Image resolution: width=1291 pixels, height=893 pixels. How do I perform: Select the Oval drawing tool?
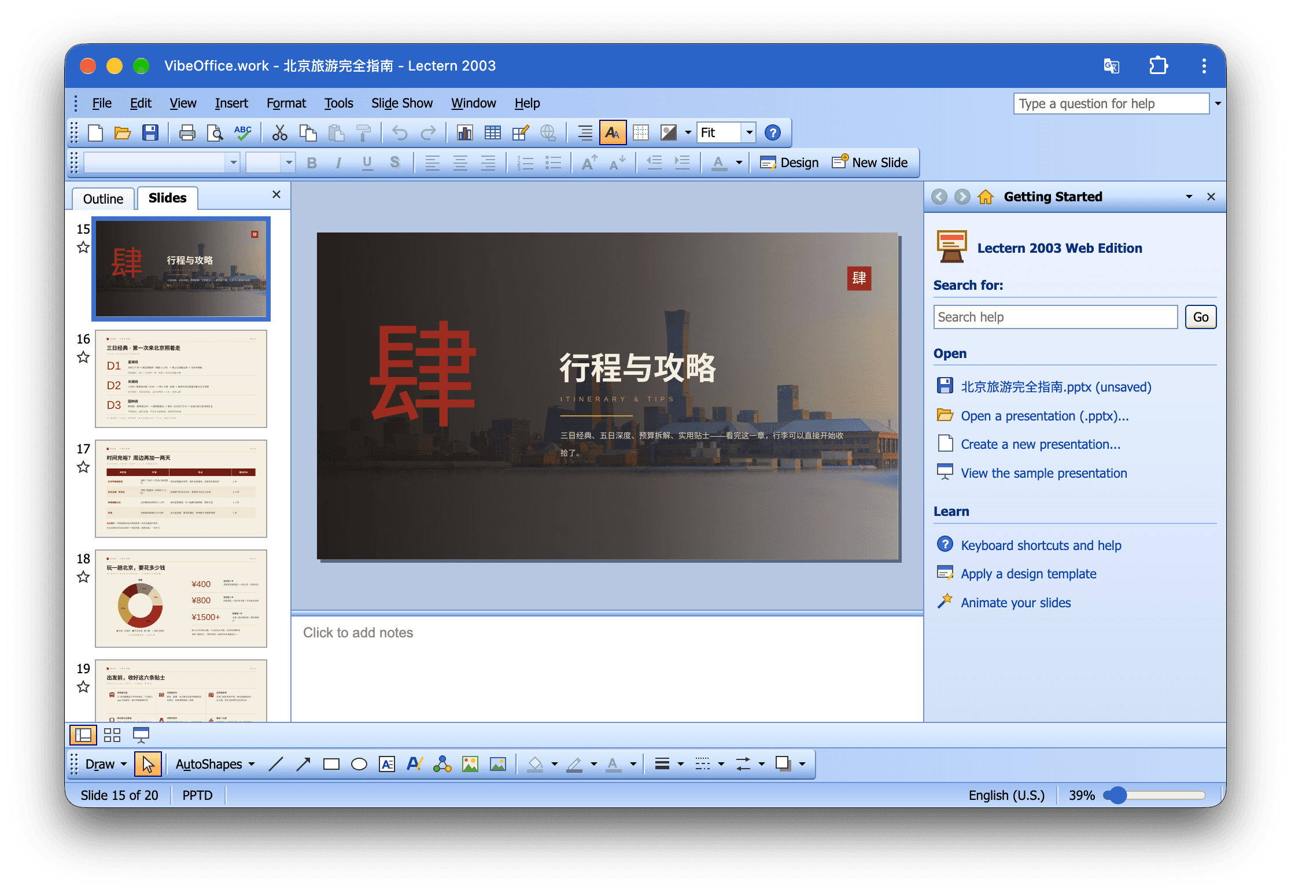point(359,764)
